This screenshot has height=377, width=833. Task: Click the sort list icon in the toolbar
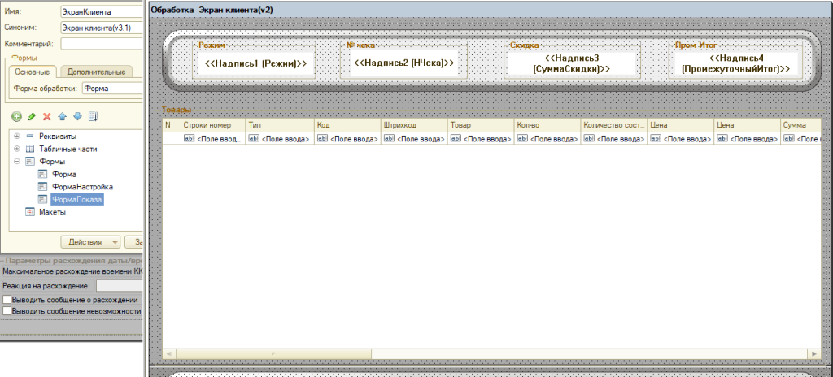[x=93, y=117]
